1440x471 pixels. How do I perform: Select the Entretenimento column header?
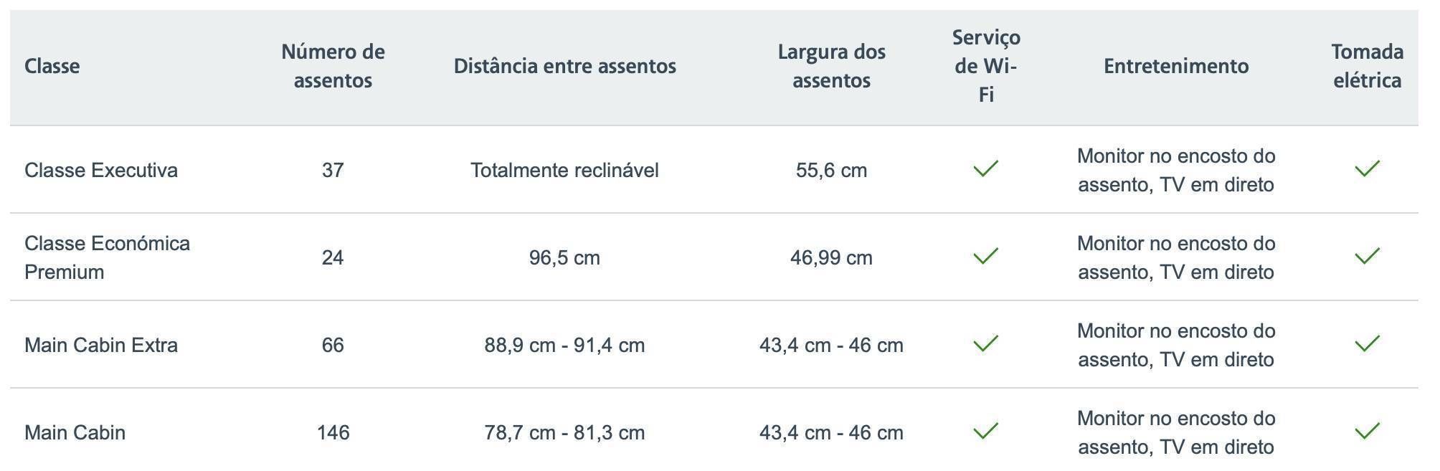pyautogui.click(x=1176, y=66)
